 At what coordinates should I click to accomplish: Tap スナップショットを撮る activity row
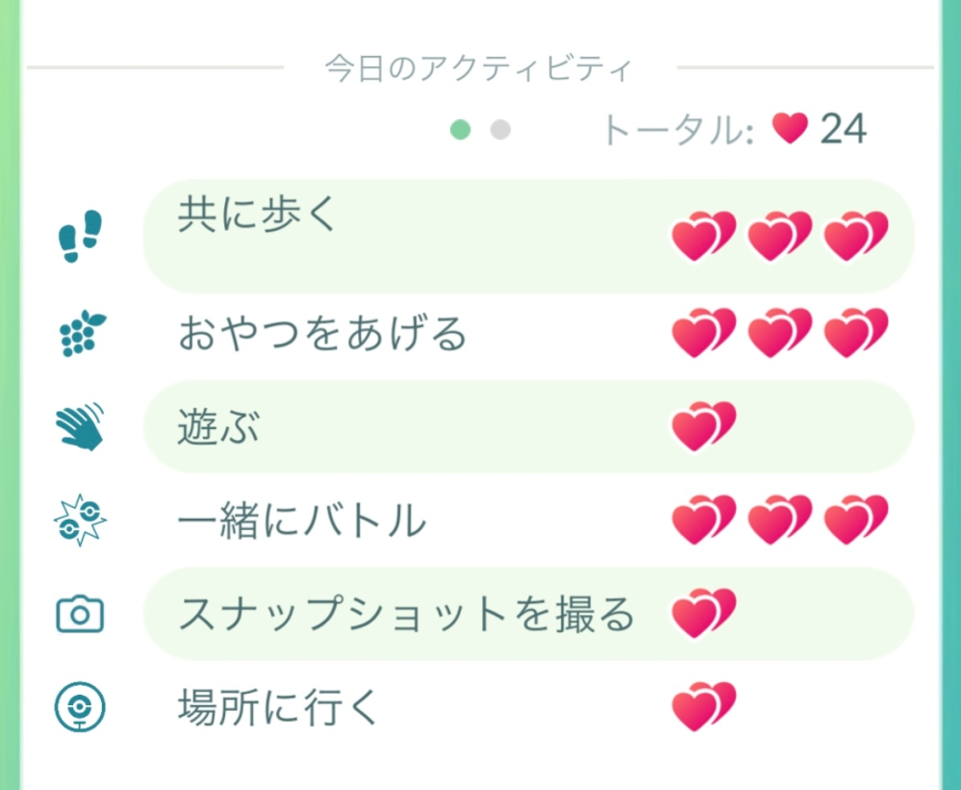point(528,614)
